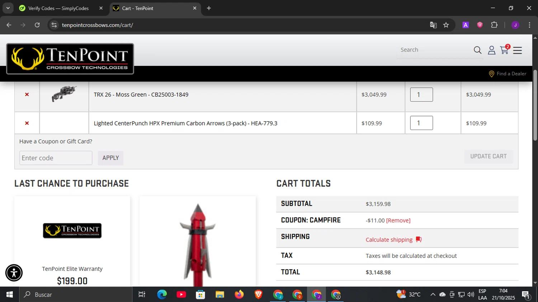Open File Explorer from taskbar
This screenshot has height=302, width=538.
click(220, 294)
